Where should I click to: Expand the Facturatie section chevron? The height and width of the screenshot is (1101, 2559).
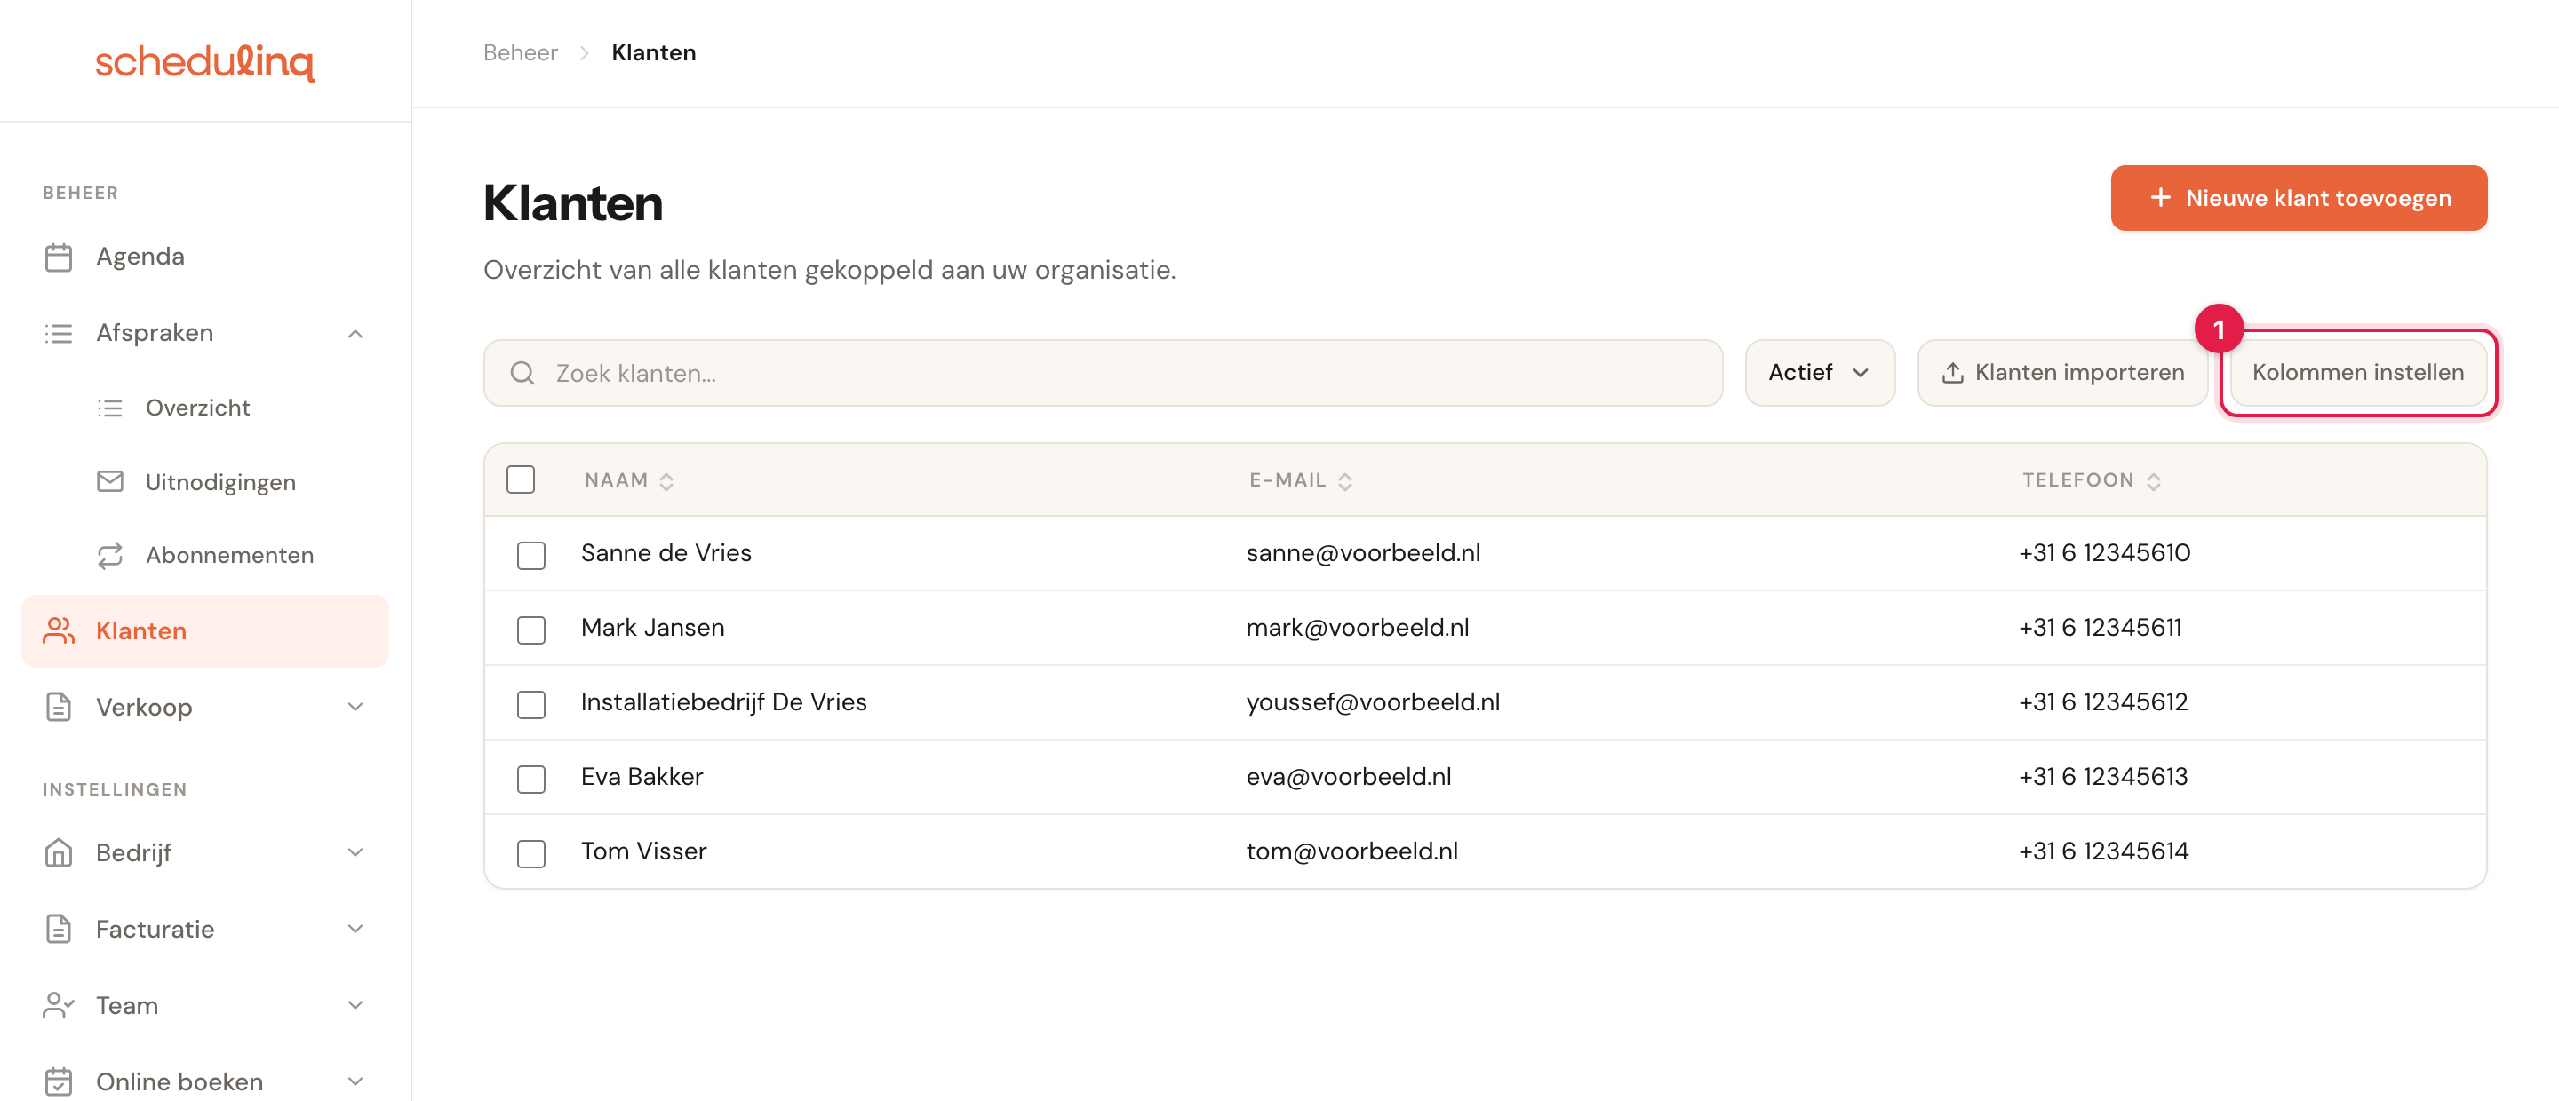pos(355,930)
